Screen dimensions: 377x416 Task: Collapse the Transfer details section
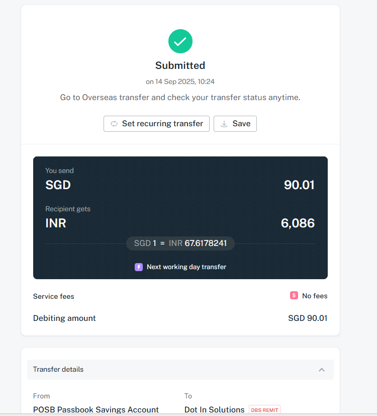click(x=322, y=370)
